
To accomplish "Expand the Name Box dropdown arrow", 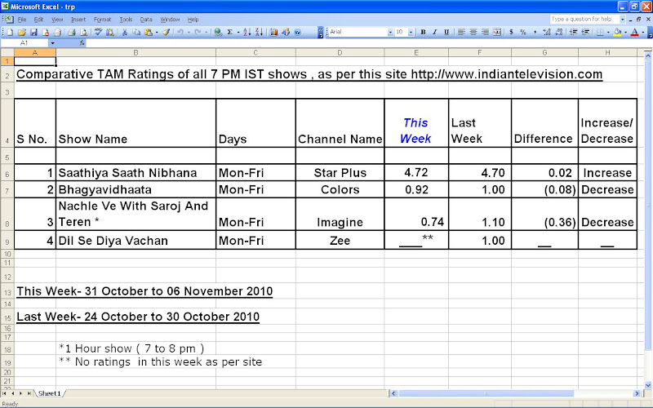I will click(52, 43).
